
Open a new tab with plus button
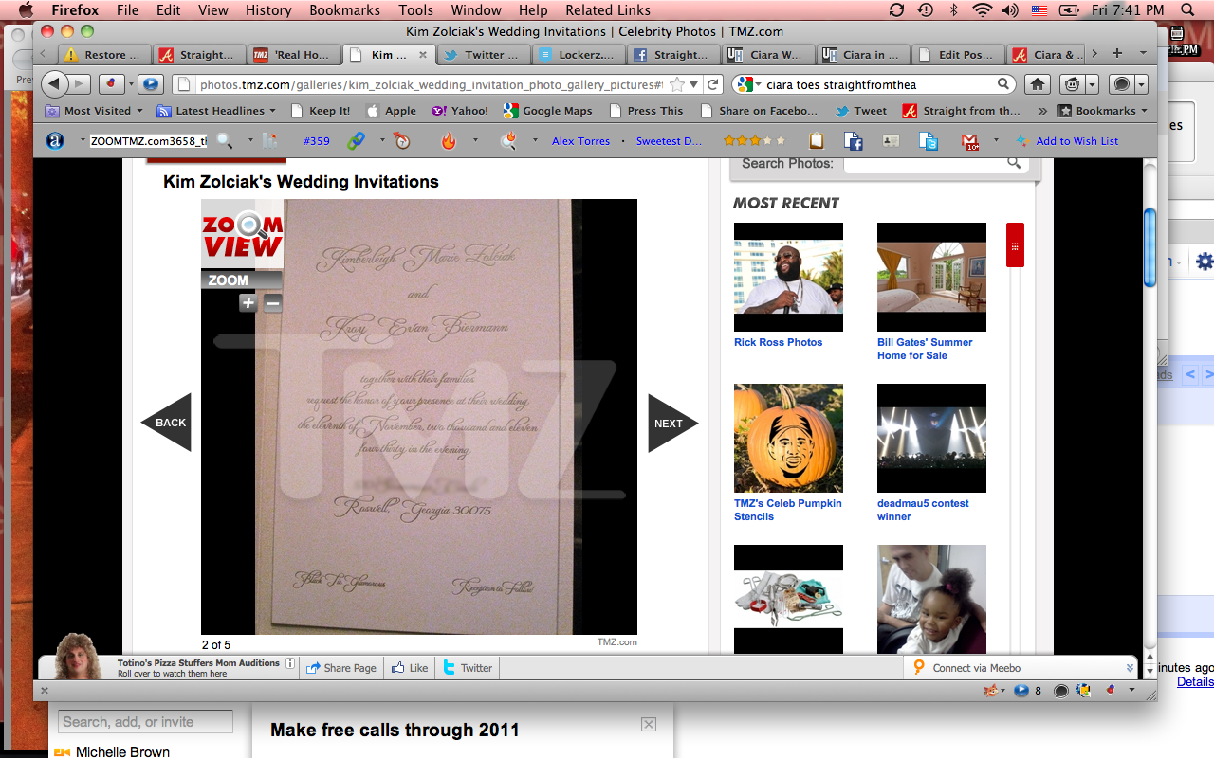1117,54
